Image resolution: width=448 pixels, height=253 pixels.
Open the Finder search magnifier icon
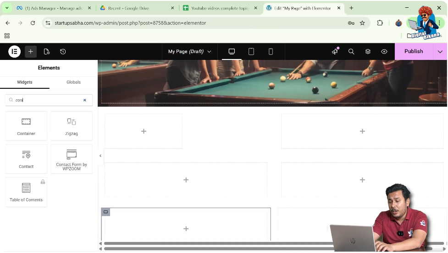(x=351, y=52)
